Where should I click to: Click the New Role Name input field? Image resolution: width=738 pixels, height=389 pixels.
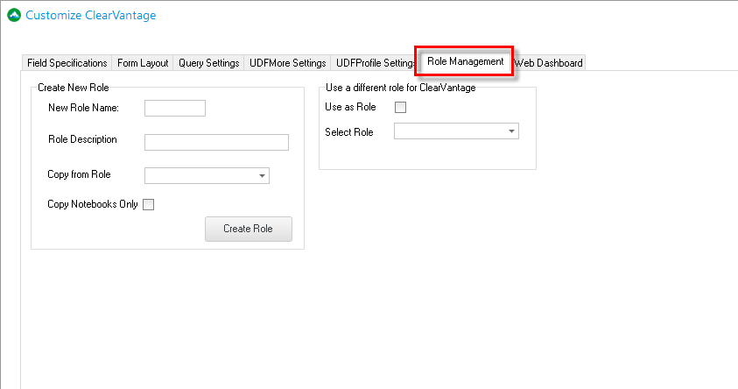(175, 108)
